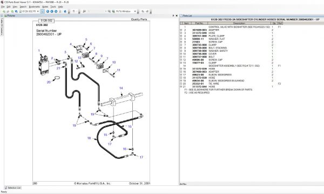The image size is (324, 194).
Task: Click the 6128-302 figure label box
Action: point(46,21)
